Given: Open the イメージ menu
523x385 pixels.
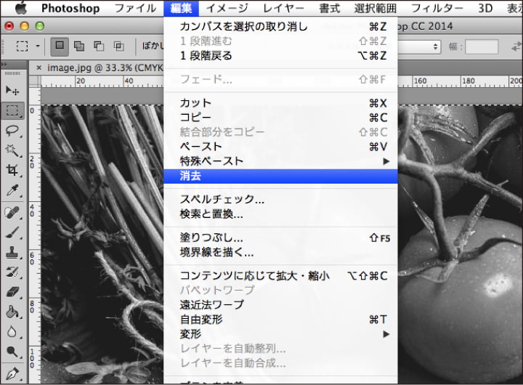Looking at the screenshot, I should (x=227, y=8).
